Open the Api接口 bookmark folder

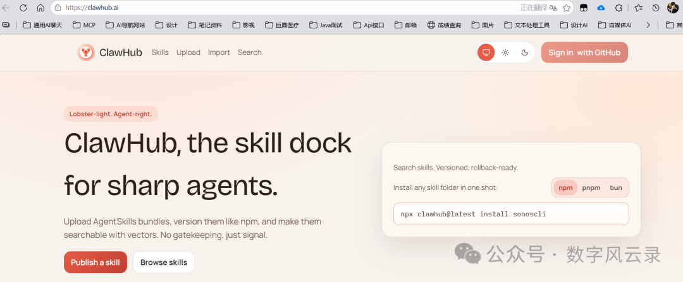(x=369, y=25)
